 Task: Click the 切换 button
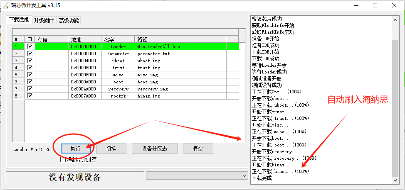point(111,149)
